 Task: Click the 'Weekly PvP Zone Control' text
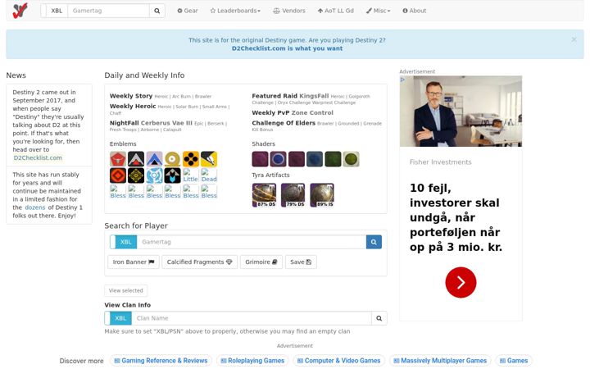click(x=293, y=112)
